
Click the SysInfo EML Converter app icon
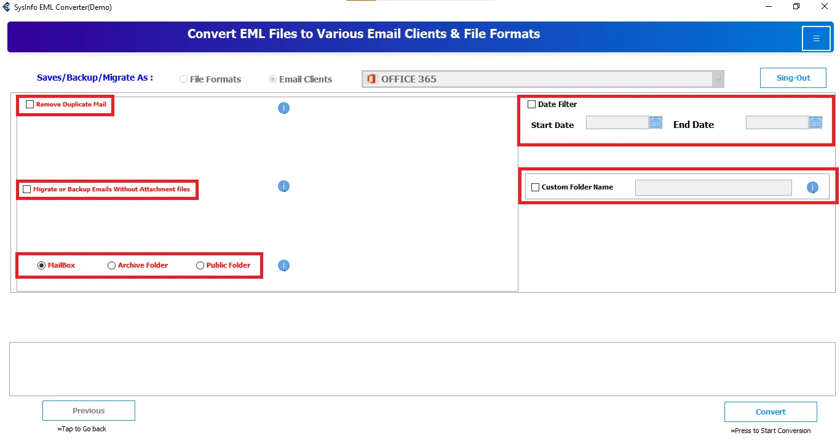click(x=7, y=7)
